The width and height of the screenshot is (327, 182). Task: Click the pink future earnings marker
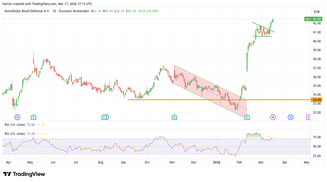308,117
